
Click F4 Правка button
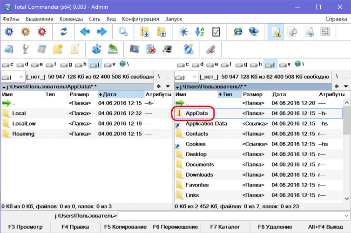pyautogui.click(x=75, y=227)
